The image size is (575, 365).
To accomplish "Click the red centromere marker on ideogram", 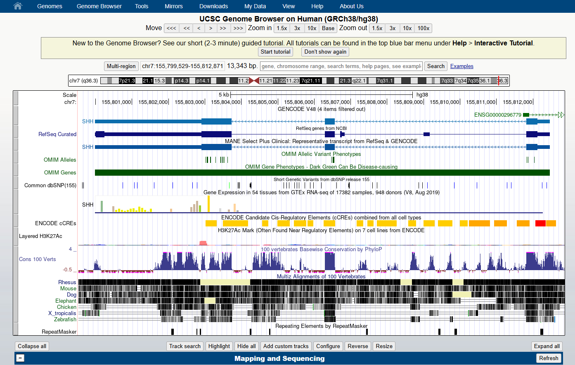I will point(254,81).
